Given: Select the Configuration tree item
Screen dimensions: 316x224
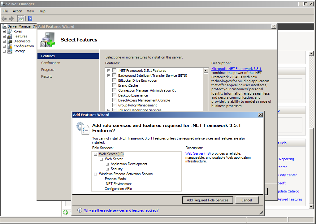Looking at the screenshot, I should (x=24, y=46).
